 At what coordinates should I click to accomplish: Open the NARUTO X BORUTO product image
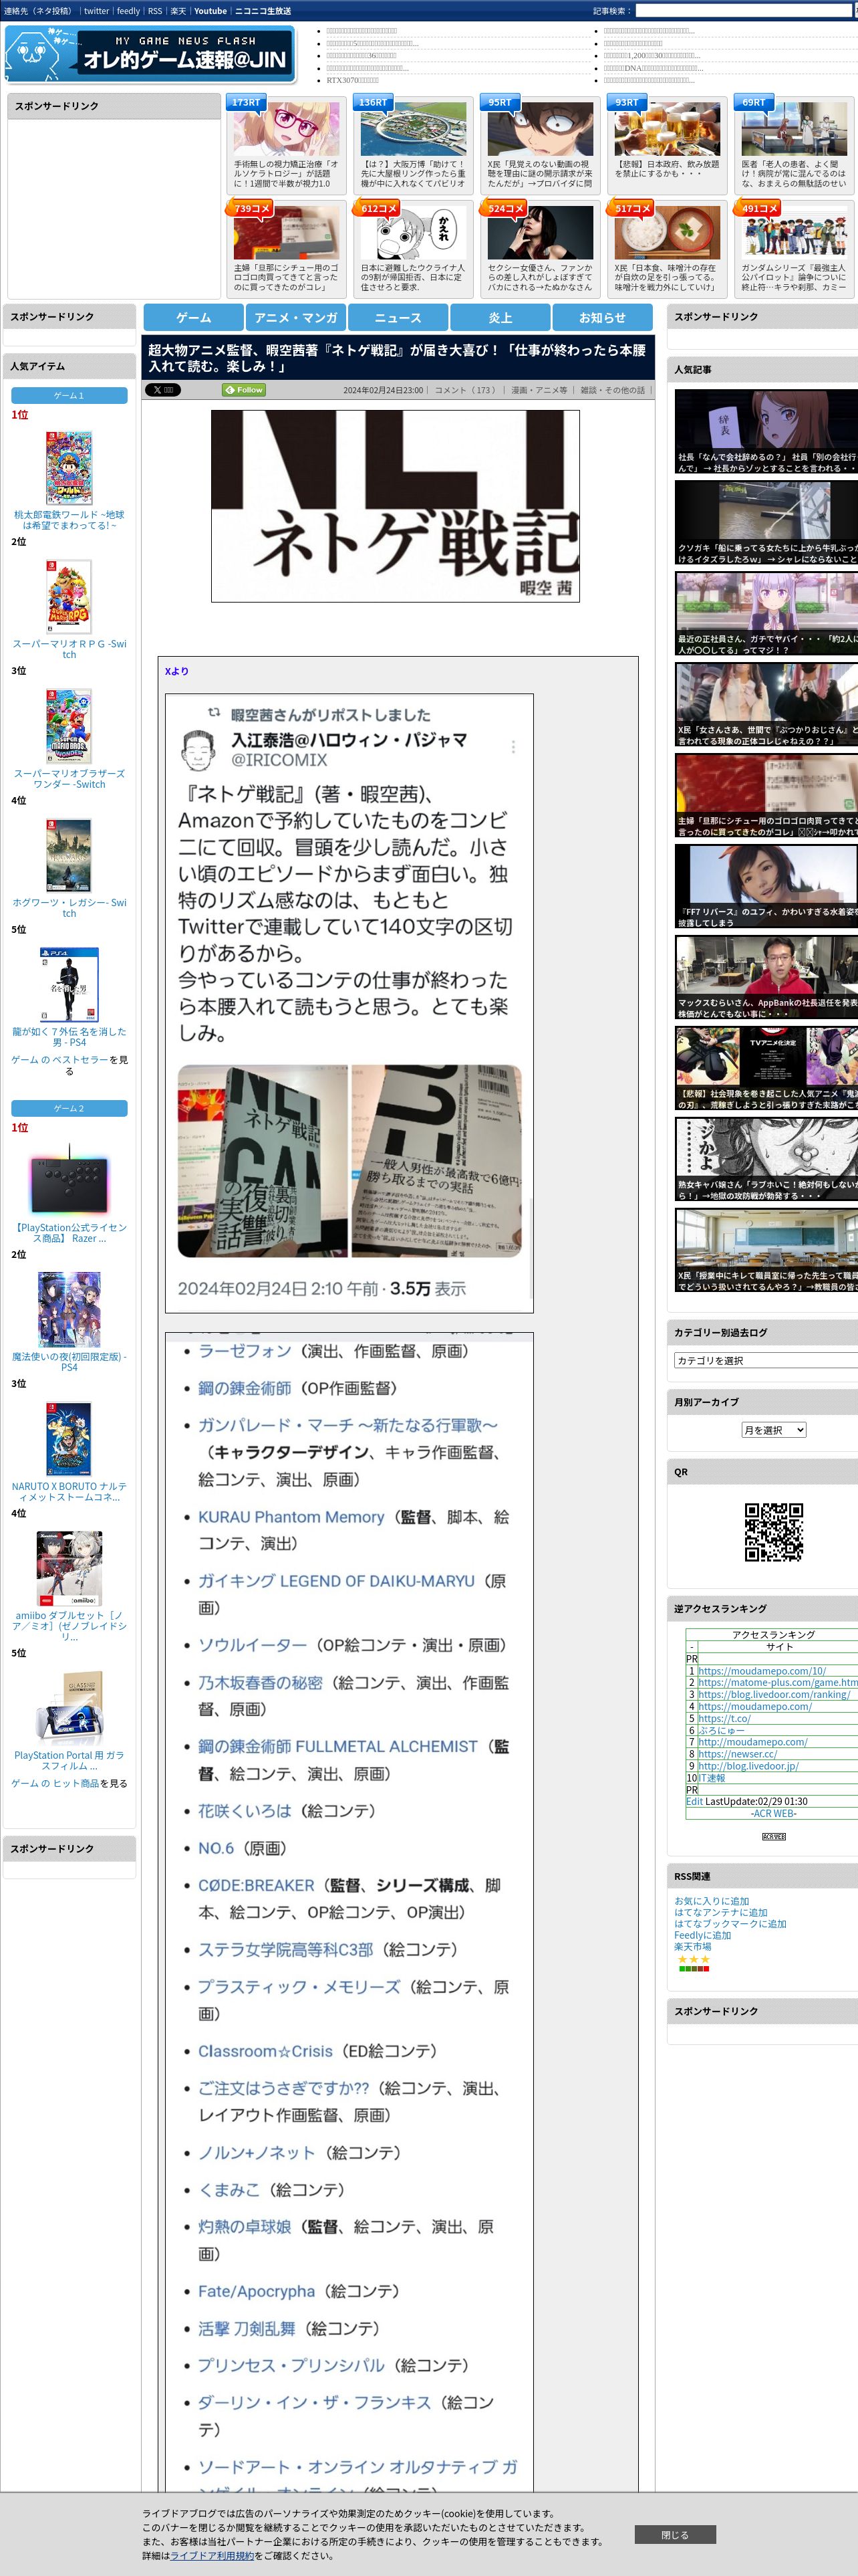pyautogui.click(x=69, y=1439)
